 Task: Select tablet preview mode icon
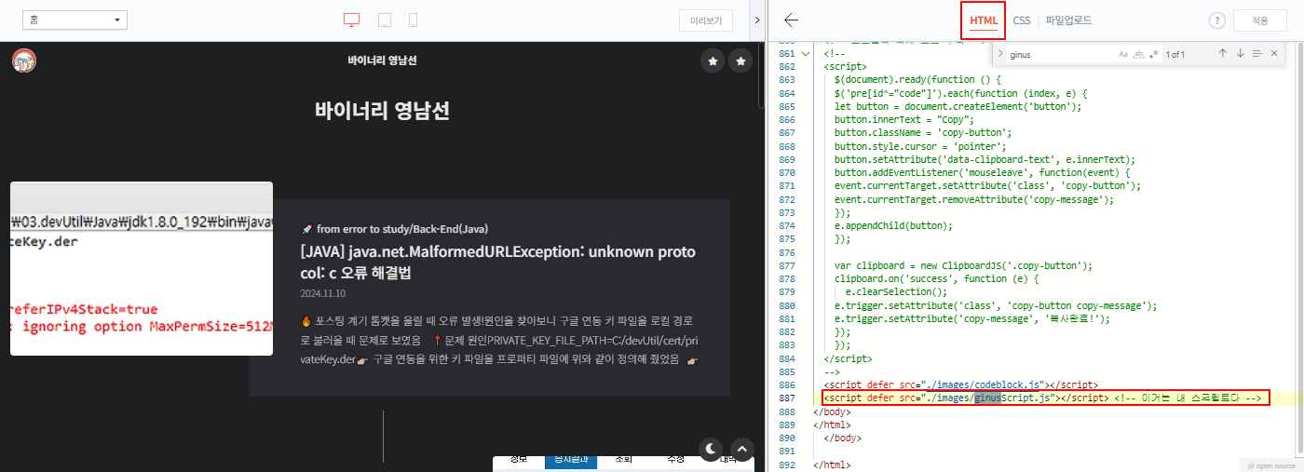pyautogui.click(x=384, y=20)
